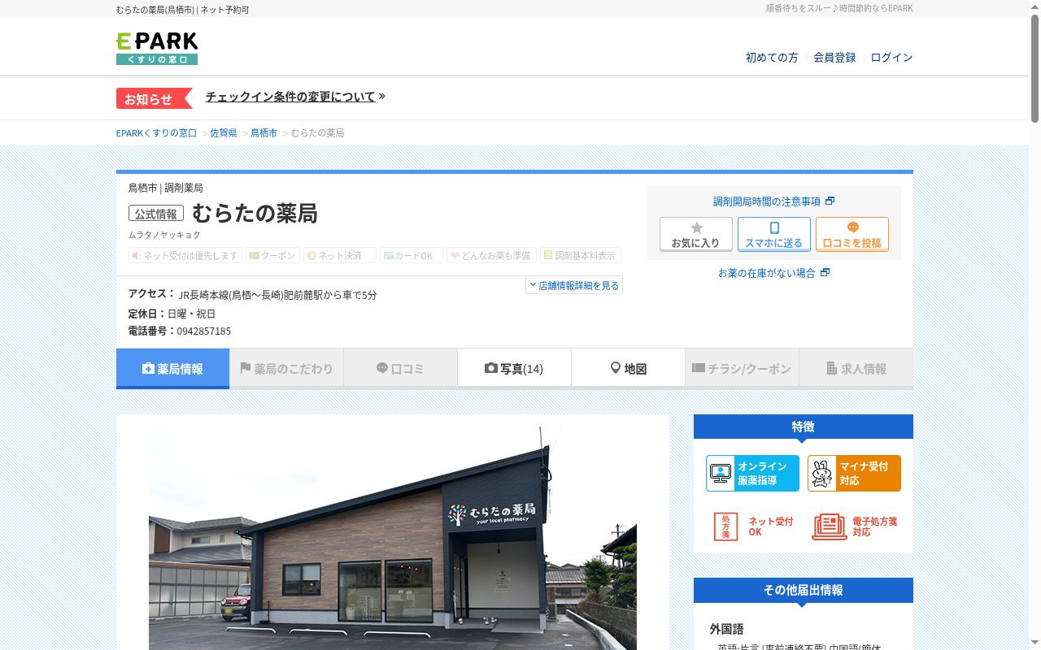Click the speech bubble icon for 口コミを投稿
This screenshot has height=650, width=1041.
[x=852, y=228]
